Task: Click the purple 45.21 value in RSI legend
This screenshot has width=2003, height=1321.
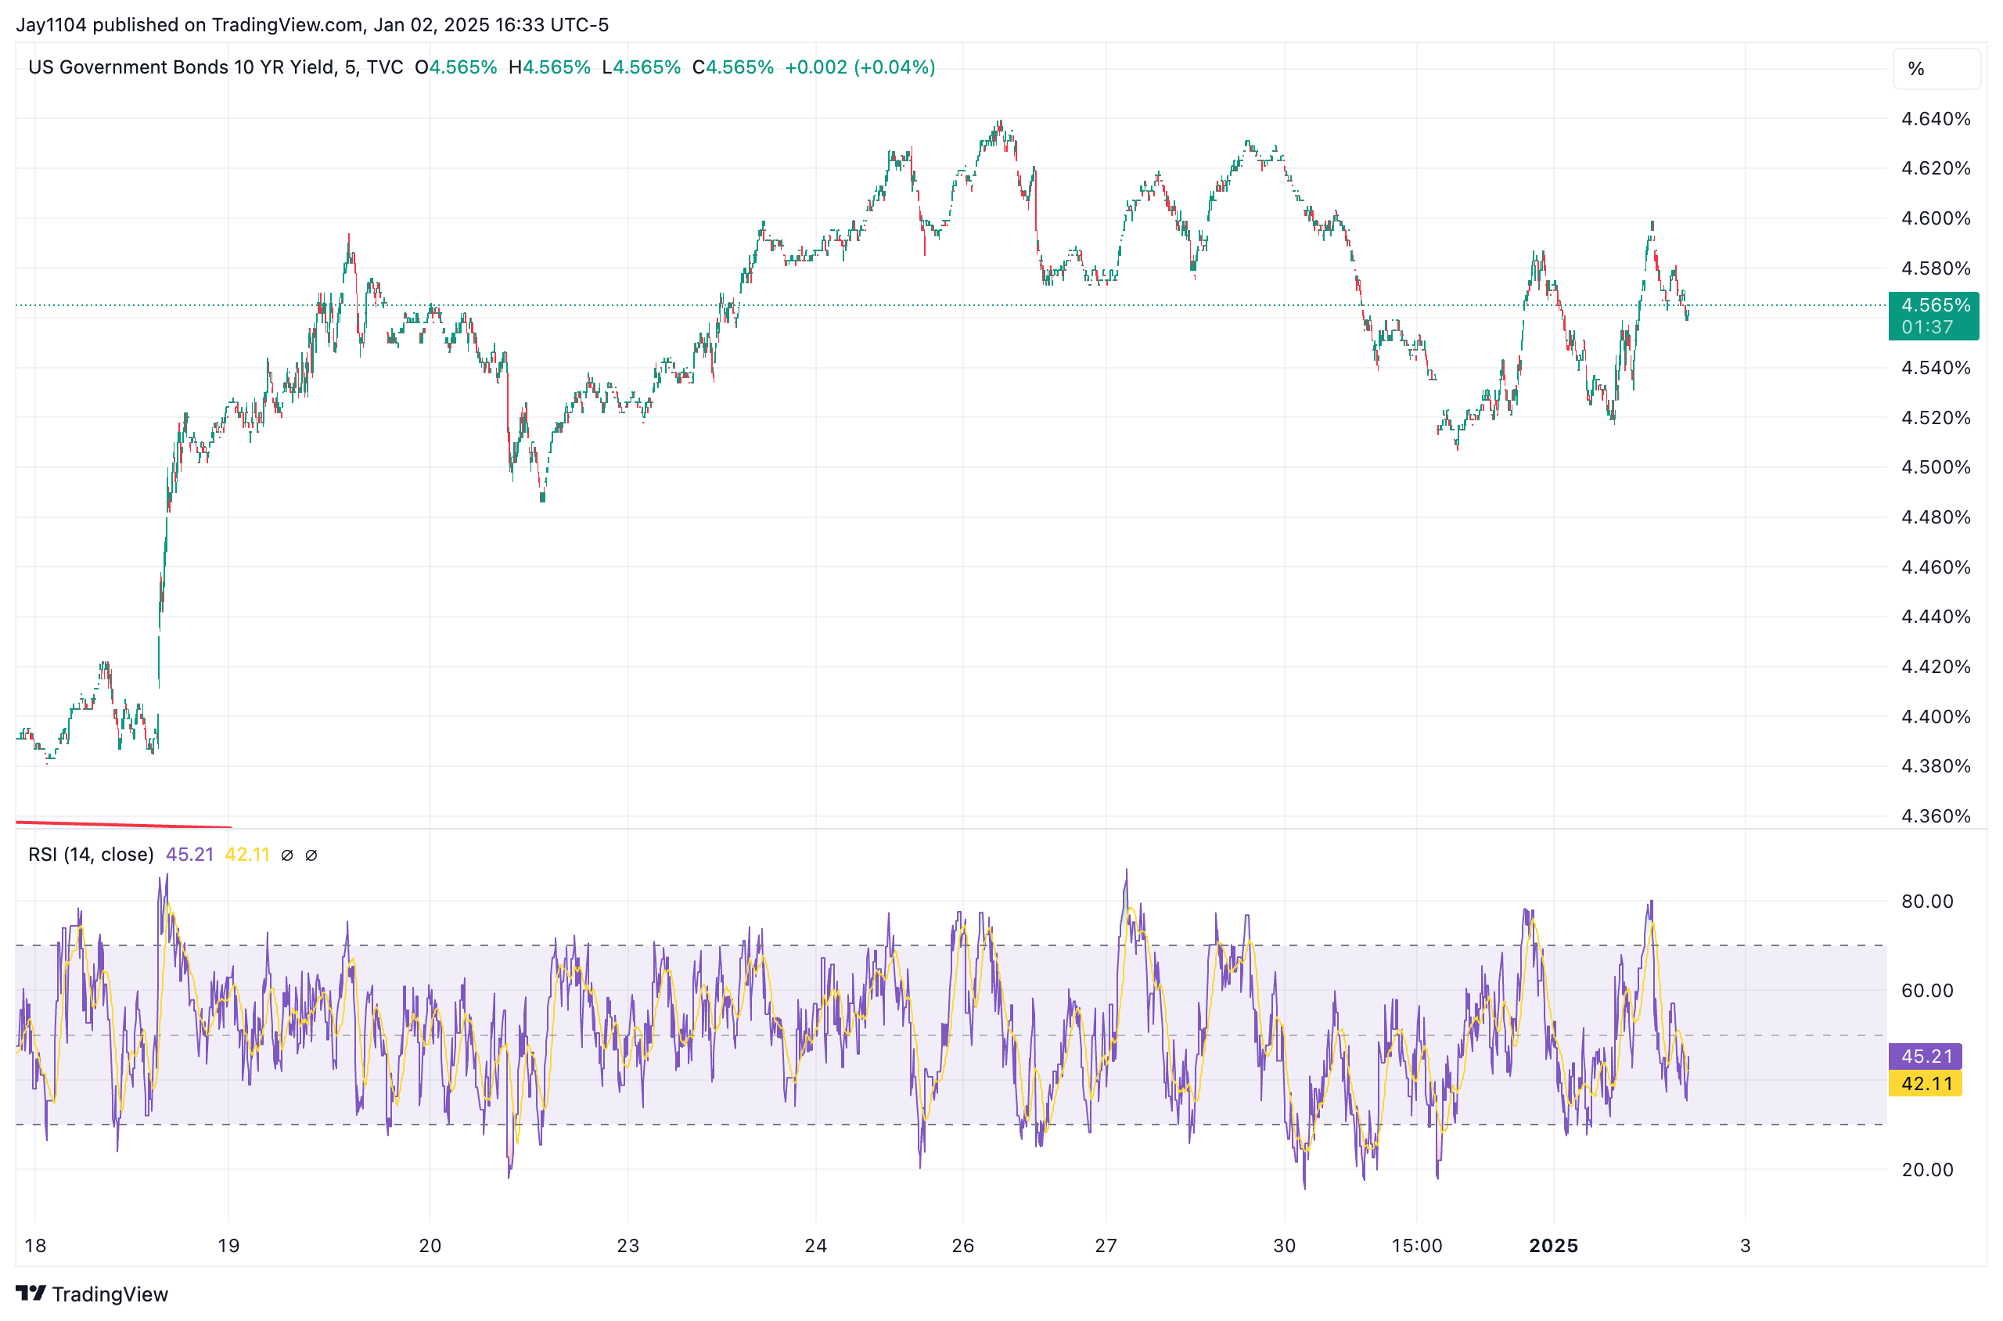Action: click(189, 855)
